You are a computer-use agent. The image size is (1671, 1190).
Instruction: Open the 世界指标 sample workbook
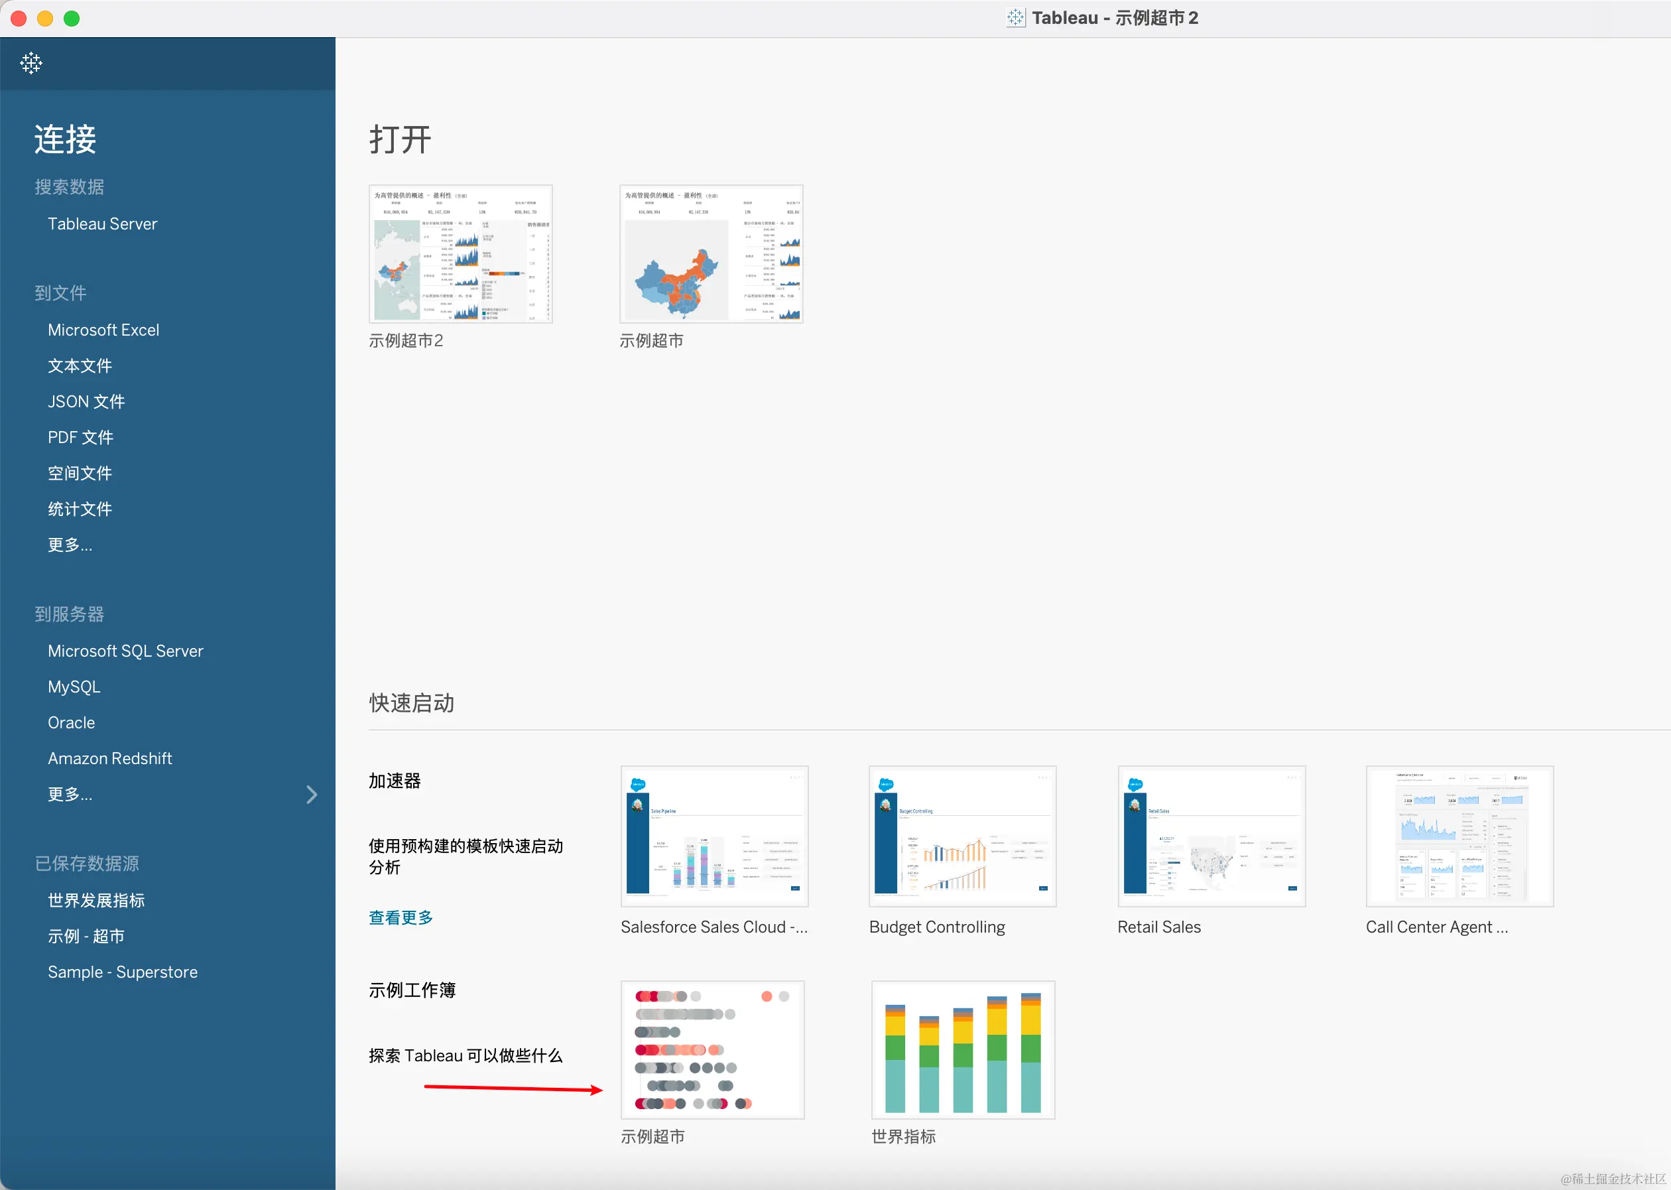point(962,1049)
